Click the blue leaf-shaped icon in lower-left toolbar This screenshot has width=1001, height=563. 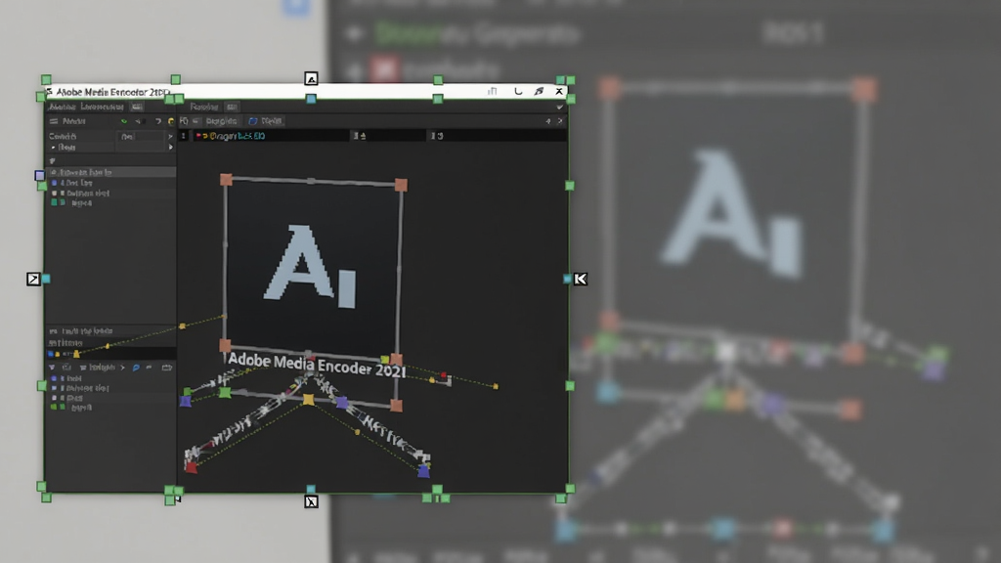(136, 368)
